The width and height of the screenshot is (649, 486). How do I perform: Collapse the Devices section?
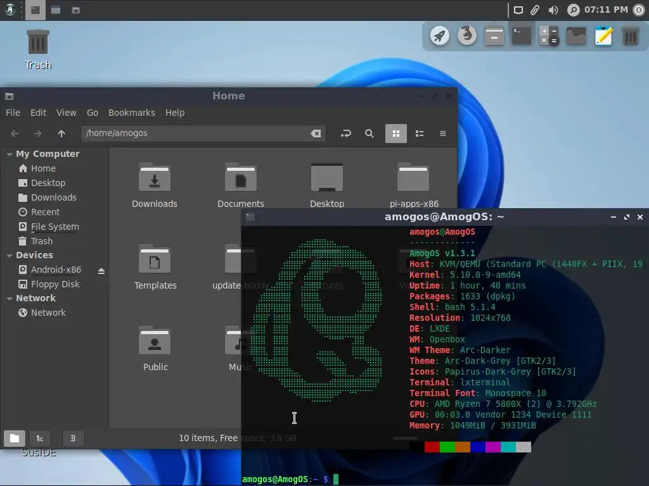point(9,256)
